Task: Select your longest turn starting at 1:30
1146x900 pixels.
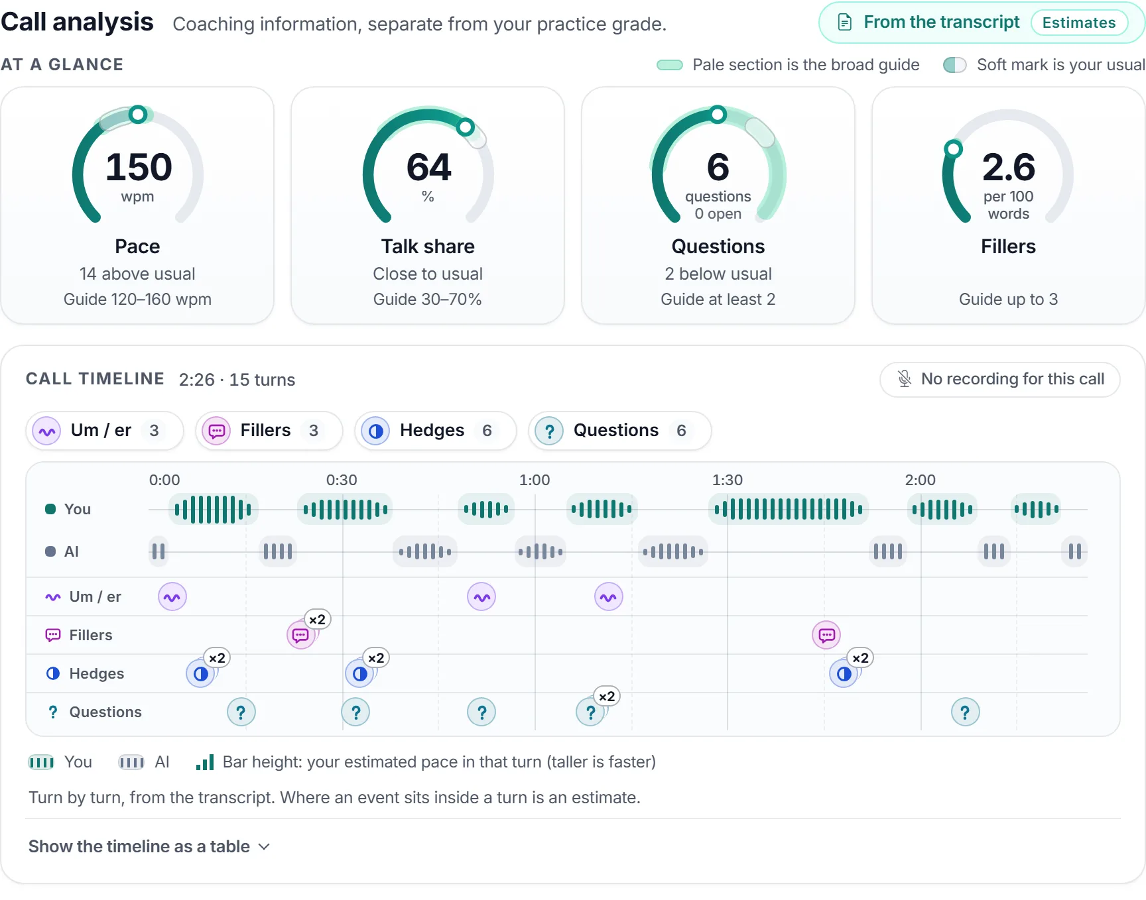Action: (789, 510)
